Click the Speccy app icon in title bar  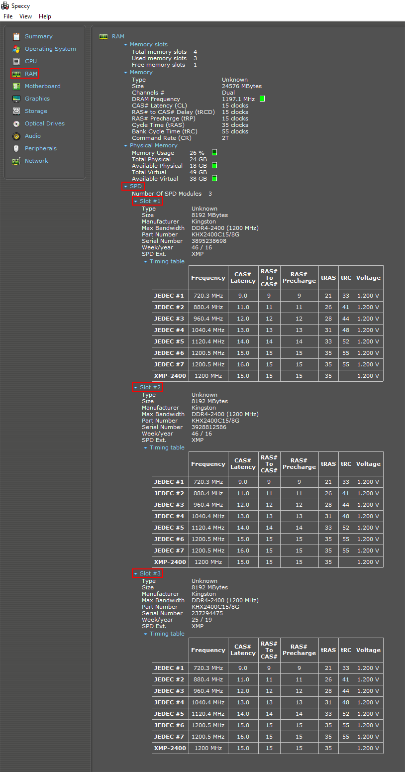coord(4,6)
